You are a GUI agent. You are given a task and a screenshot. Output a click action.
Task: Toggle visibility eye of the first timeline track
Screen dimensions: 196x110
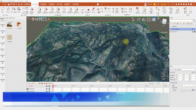[47, 86]
